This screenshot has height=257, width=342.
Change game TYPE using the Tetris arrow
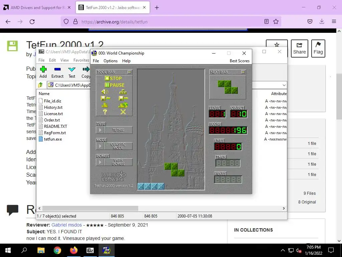tap(100, 130)
